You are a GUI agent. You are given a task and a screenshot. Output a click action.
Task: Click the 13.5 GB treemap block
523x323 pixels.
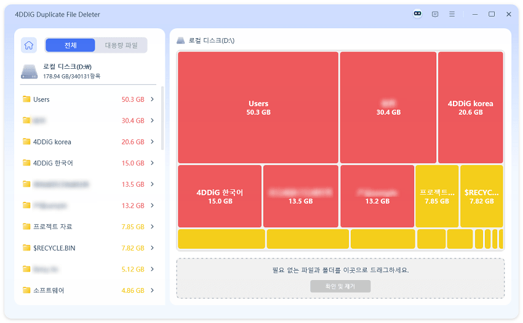click(301, 196)
